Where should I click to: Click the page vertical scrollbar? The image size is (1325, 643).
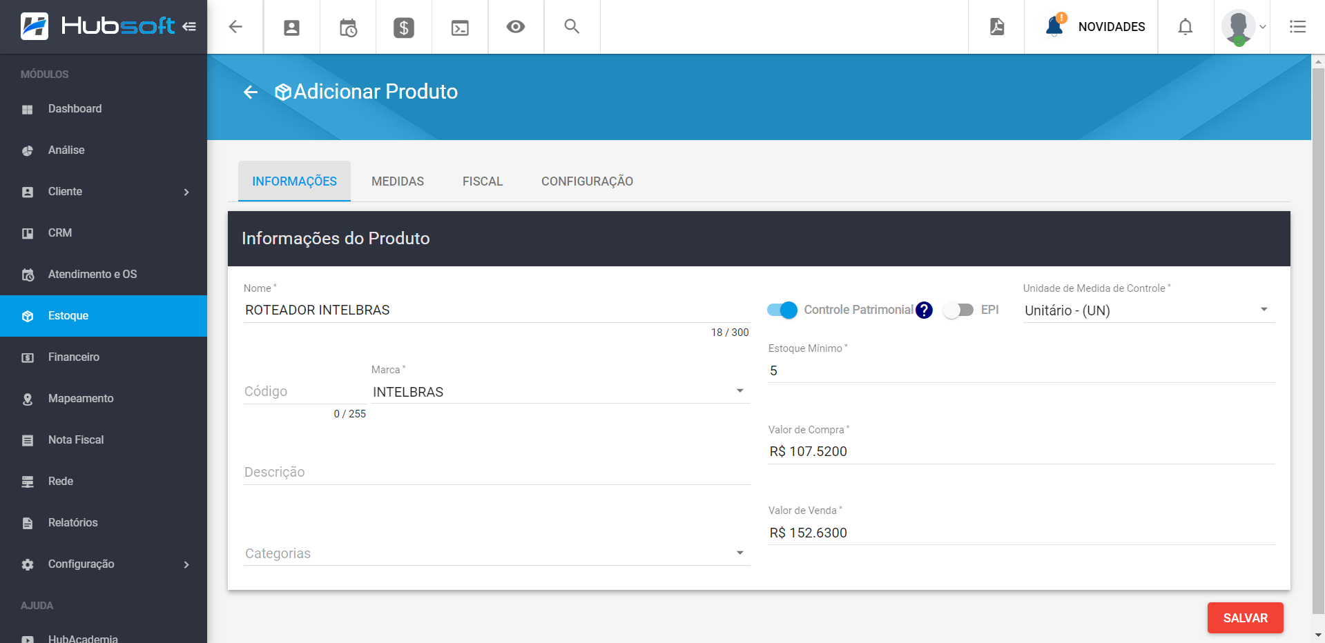[x=1318, y=341]
